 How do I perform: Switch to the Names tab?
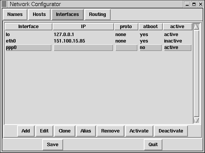tap(15, 14)
